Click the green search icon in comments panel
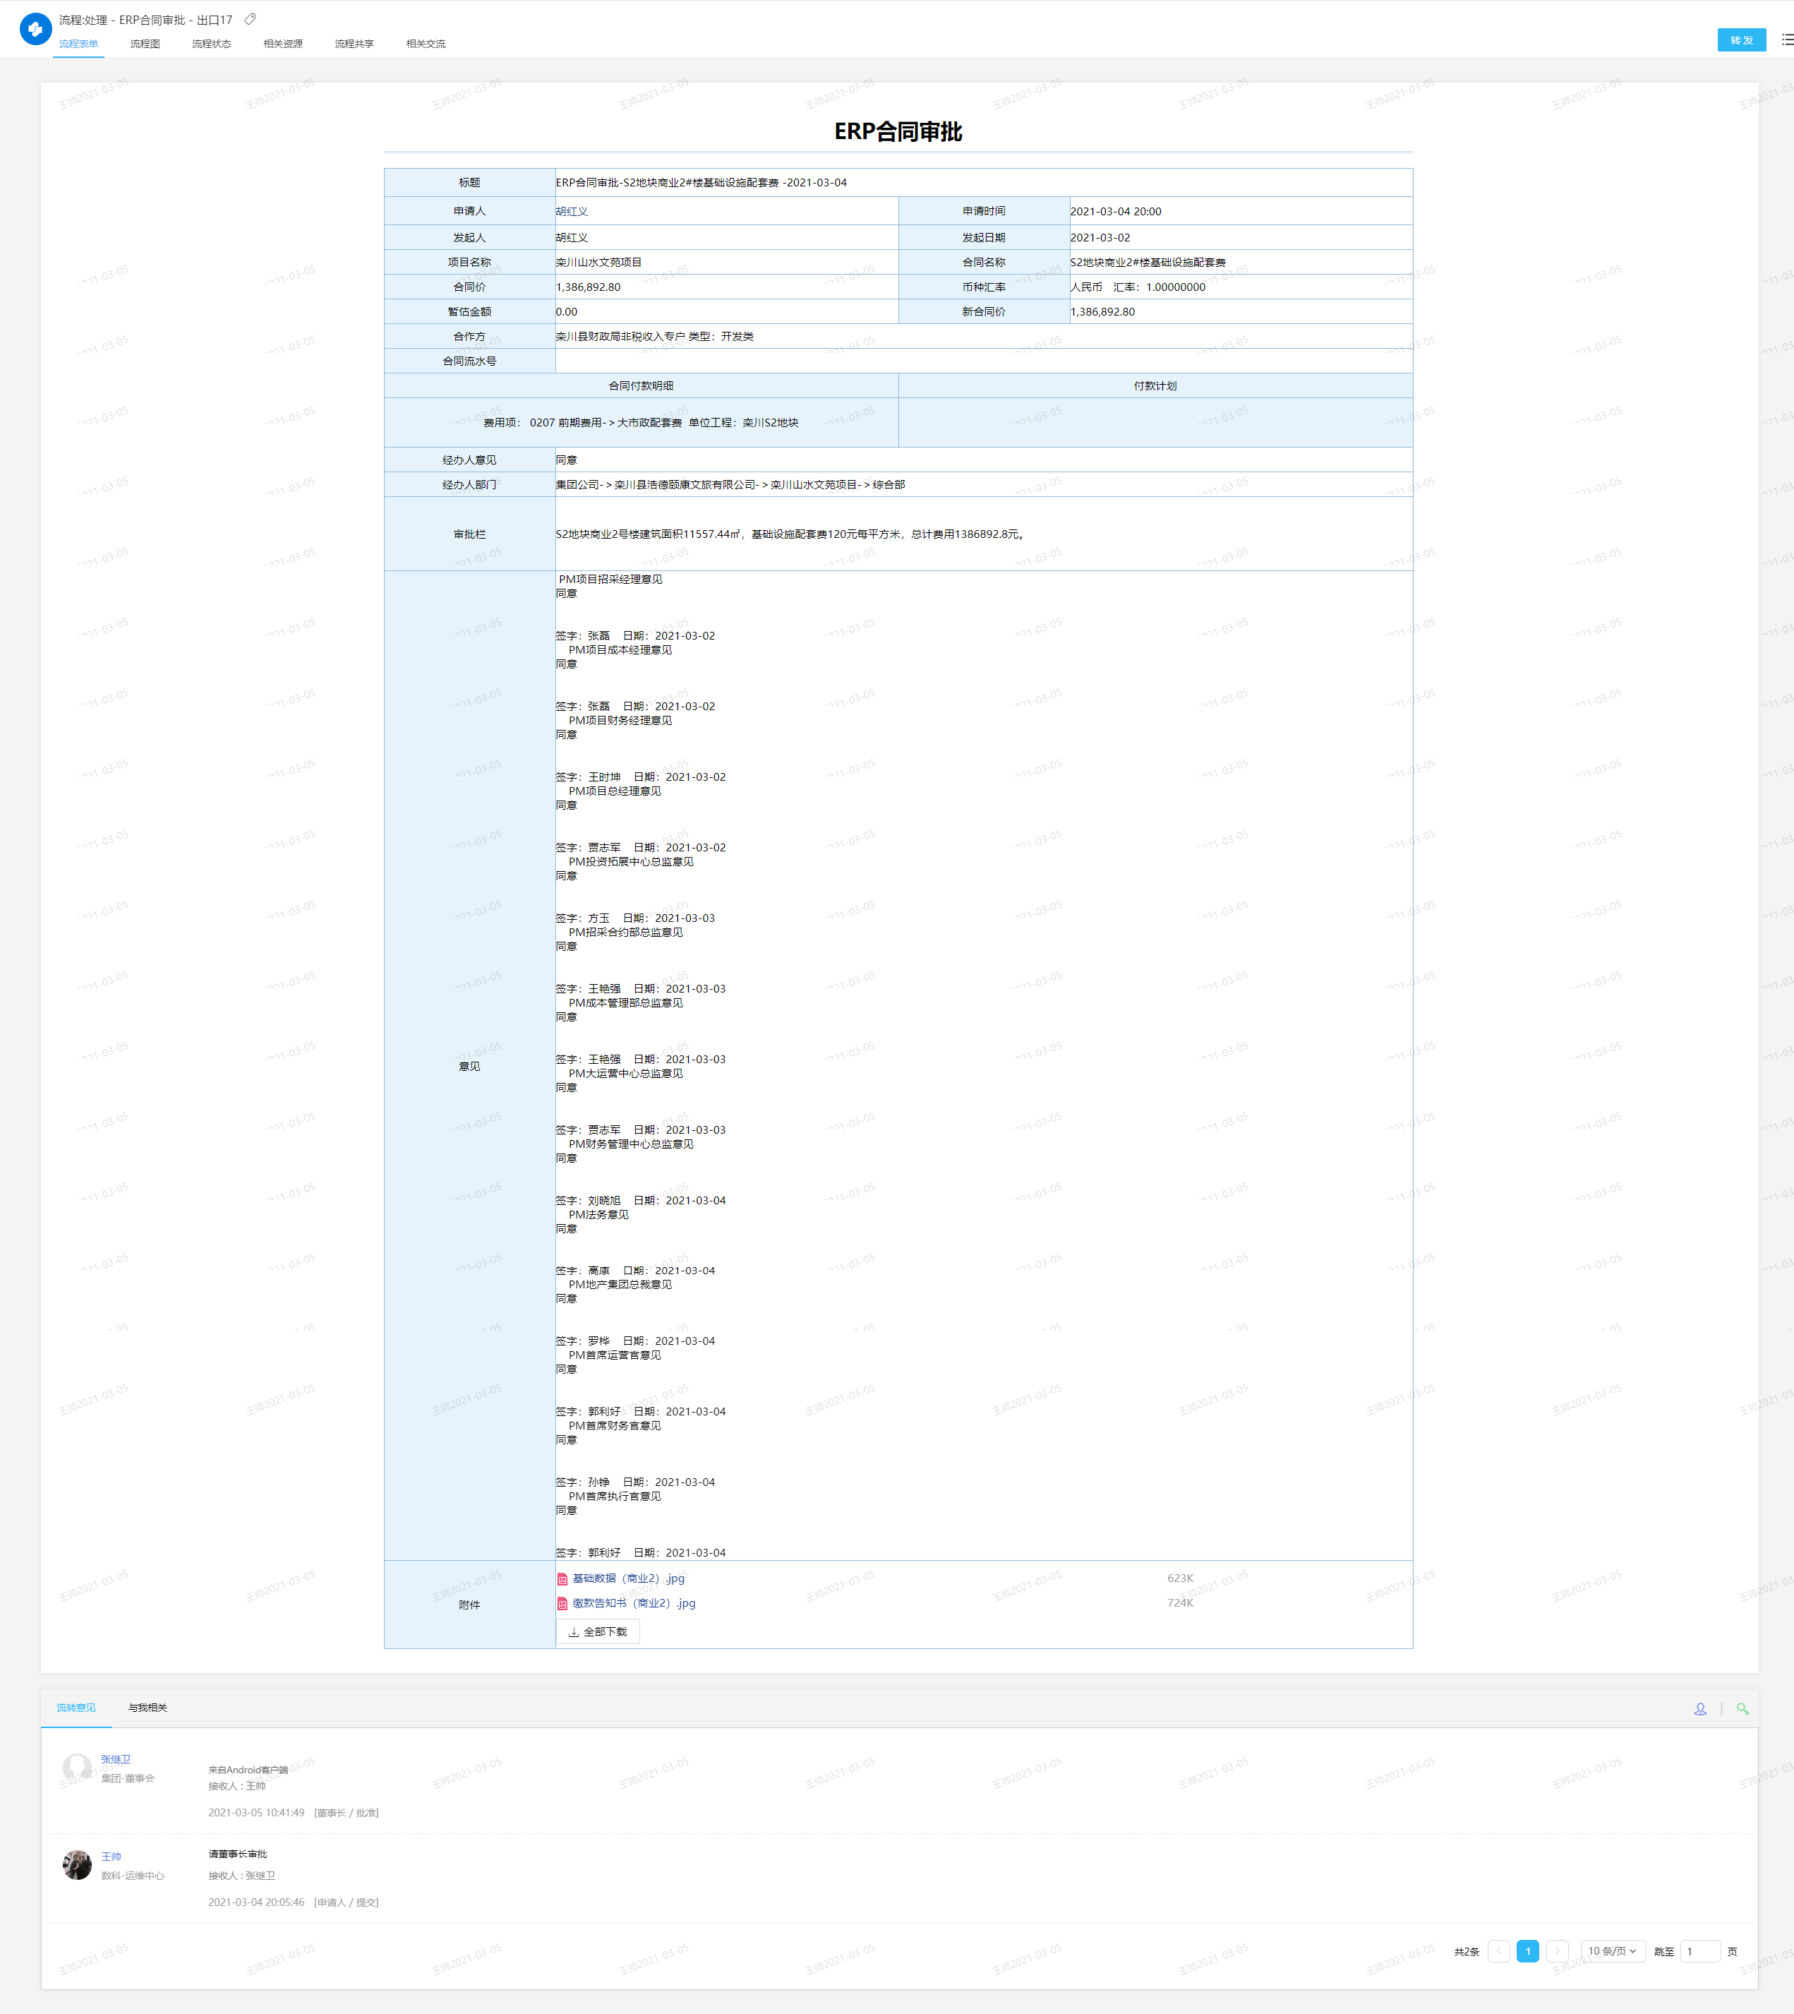 [x=1742, y=1708]
